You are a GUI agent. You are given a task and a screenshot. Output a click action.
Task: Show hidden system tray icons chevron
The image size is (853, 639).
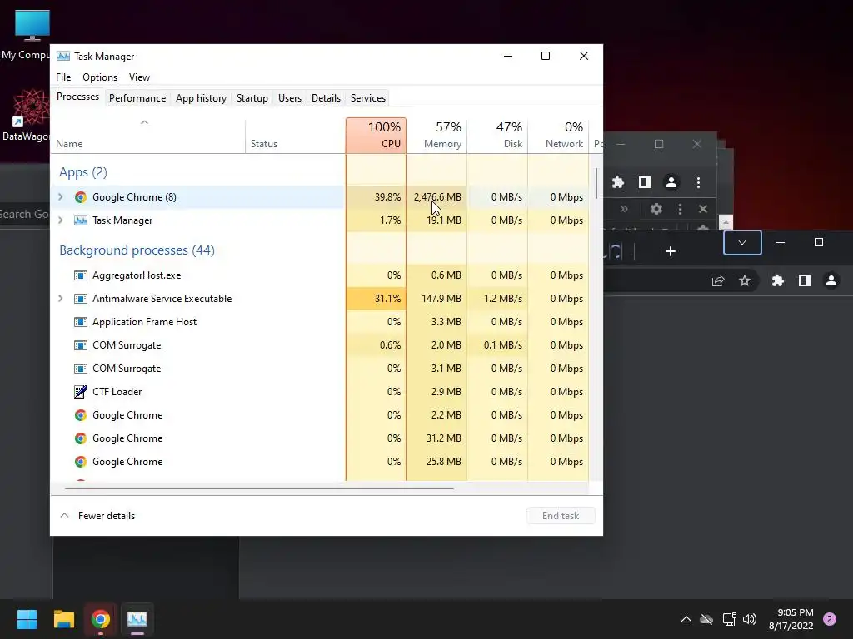click(x=686, y=619)
